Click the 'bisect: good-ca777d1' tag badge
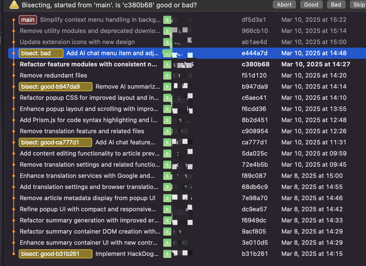The image size is (366, 266). [55, 142]
